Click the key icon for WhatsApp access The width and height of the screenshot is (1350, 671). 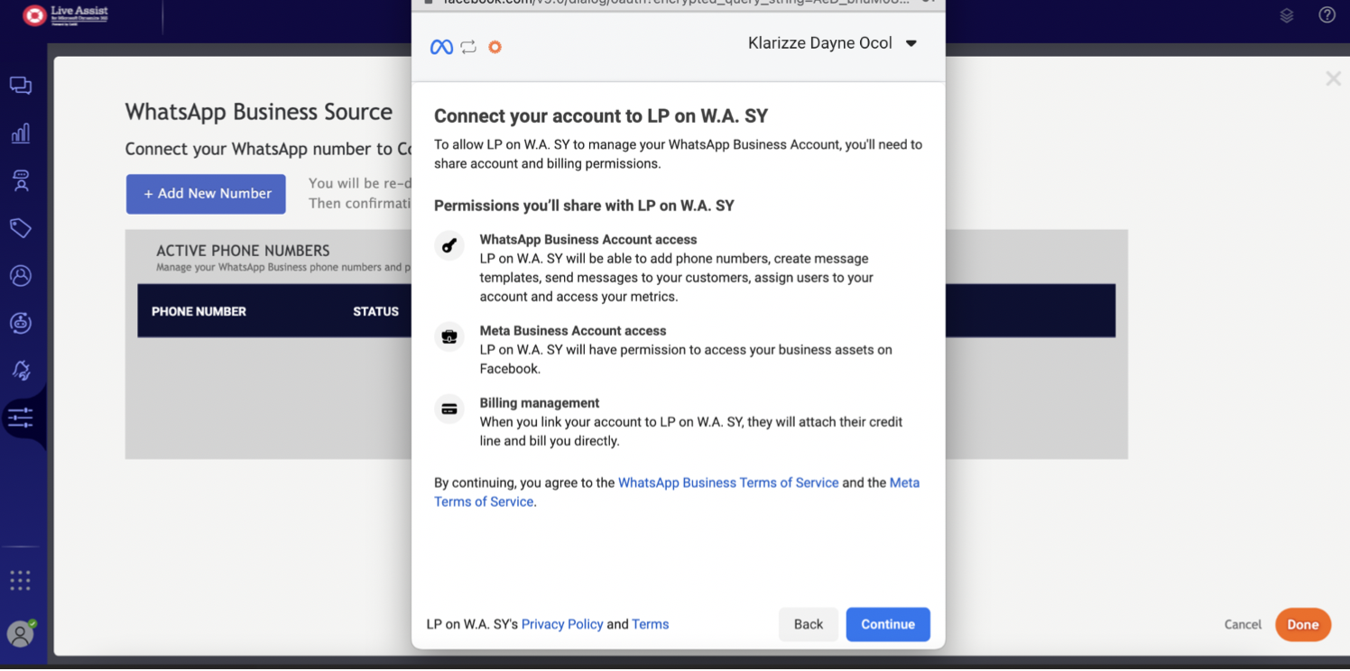pyautogui.click(x=449, y=245)
